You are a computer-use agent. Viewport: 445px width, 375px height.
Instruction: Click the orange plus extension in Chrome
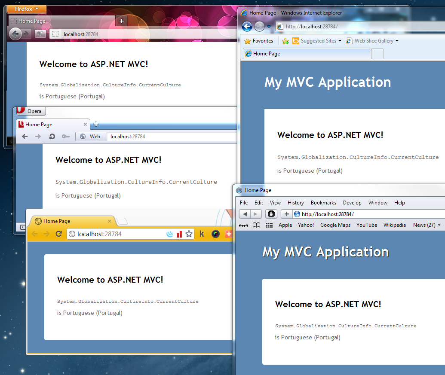click(x=228, y=234)
